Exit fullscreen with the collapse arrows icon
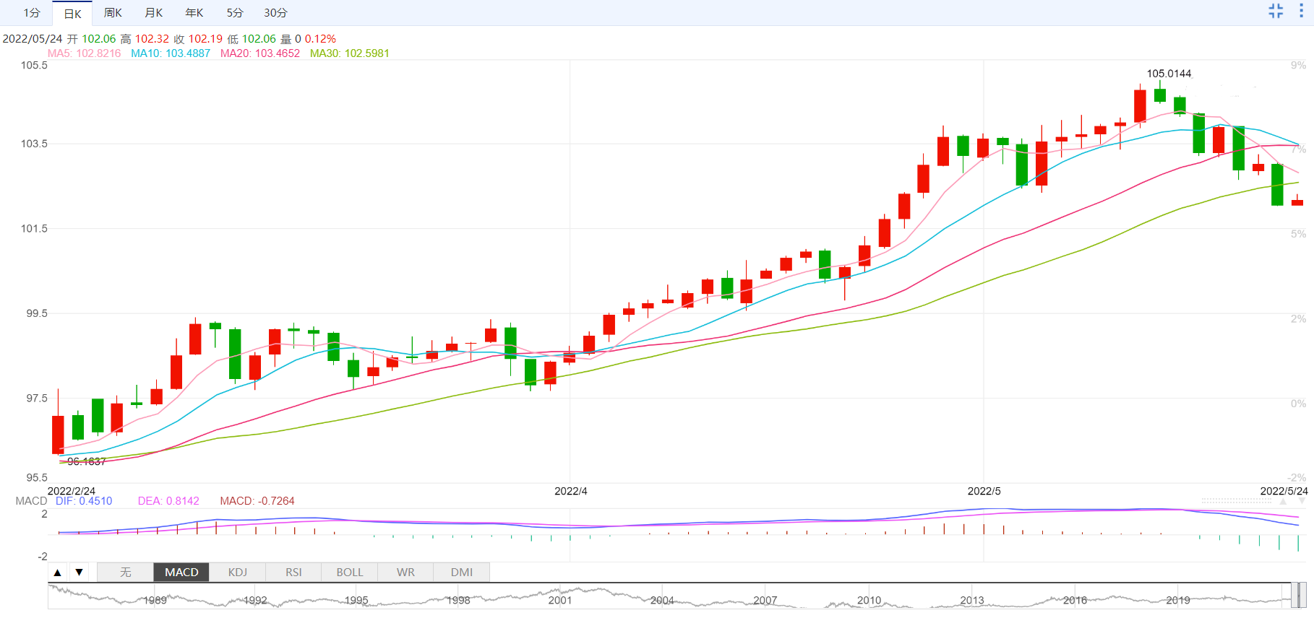1314x618 pixels. coord(1276,11)
